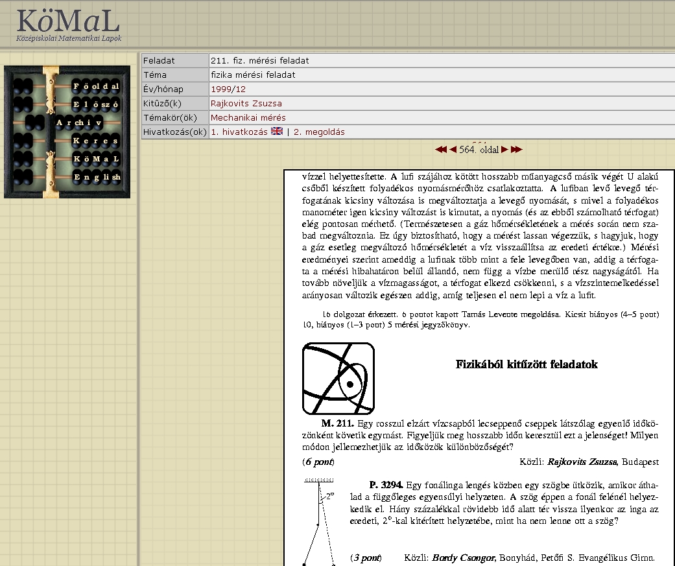
Task: Jump to the first page arrow
Action: coord(441,149)
